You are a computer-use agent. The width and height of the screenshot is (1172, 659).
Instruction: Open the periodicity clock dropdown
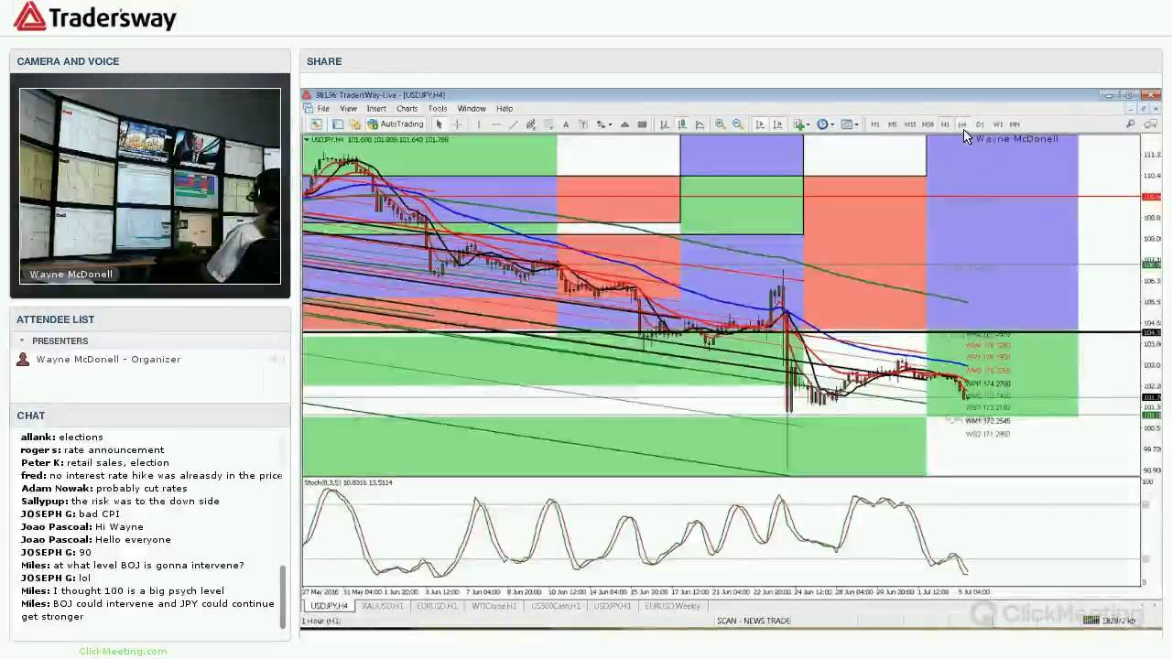click(824, 124)
